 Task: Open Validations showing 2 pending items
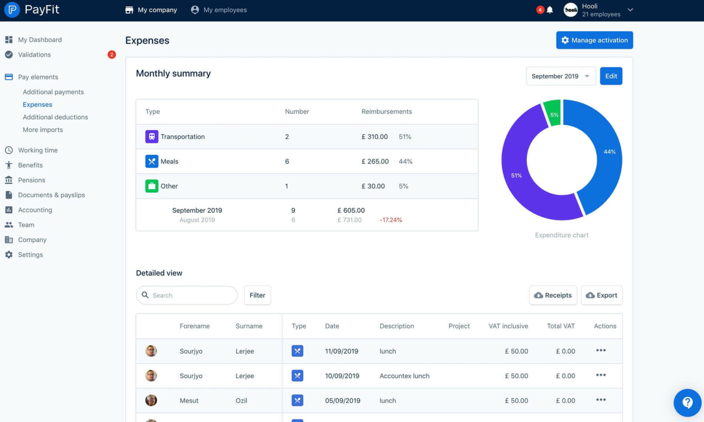[x=34, y=55]
